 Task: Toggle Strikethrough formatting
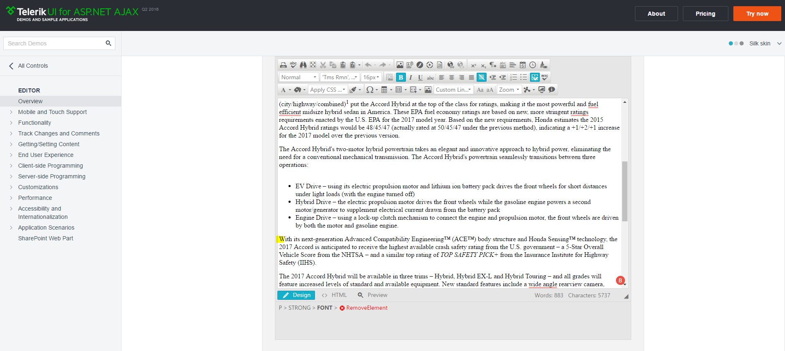[430, 77]
